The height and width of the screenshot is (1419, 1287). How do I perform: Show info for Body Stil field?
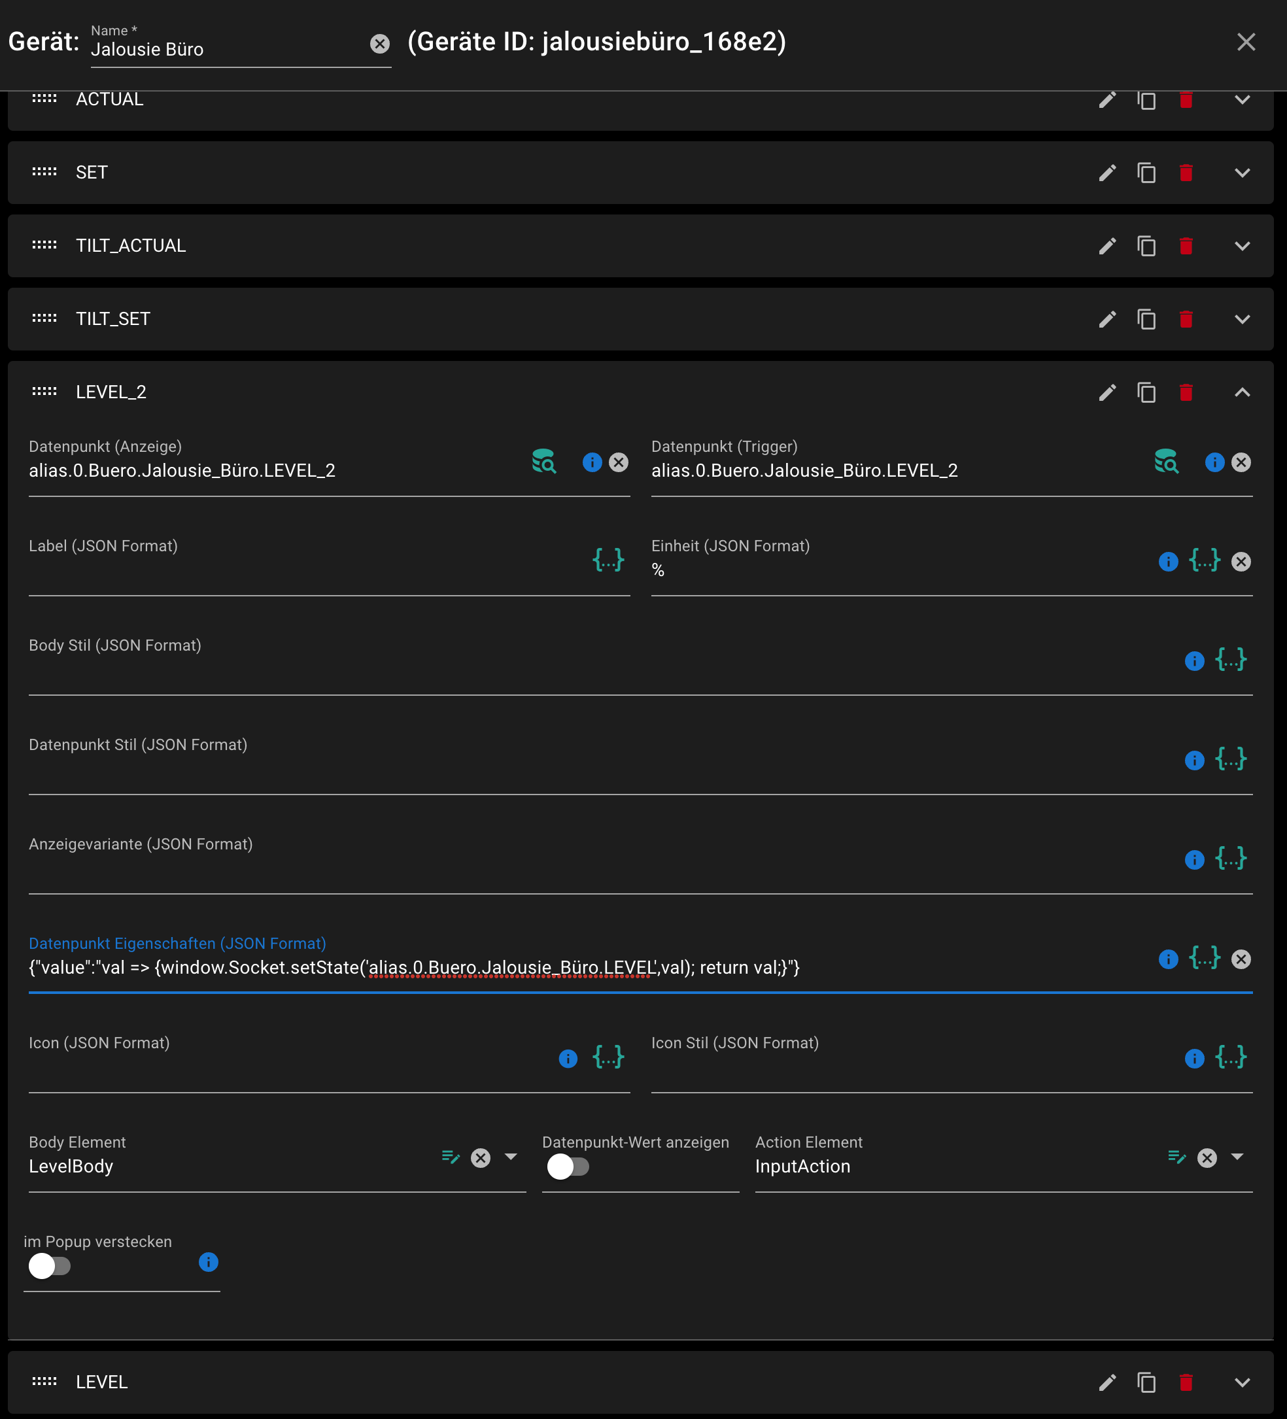coord(1194,660)
